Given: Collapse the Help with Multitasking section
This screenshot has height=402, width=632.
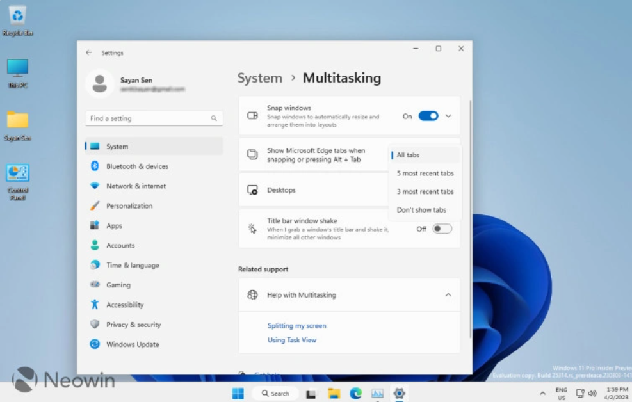Looking at the screenshot, I should [x=448, y=295].
